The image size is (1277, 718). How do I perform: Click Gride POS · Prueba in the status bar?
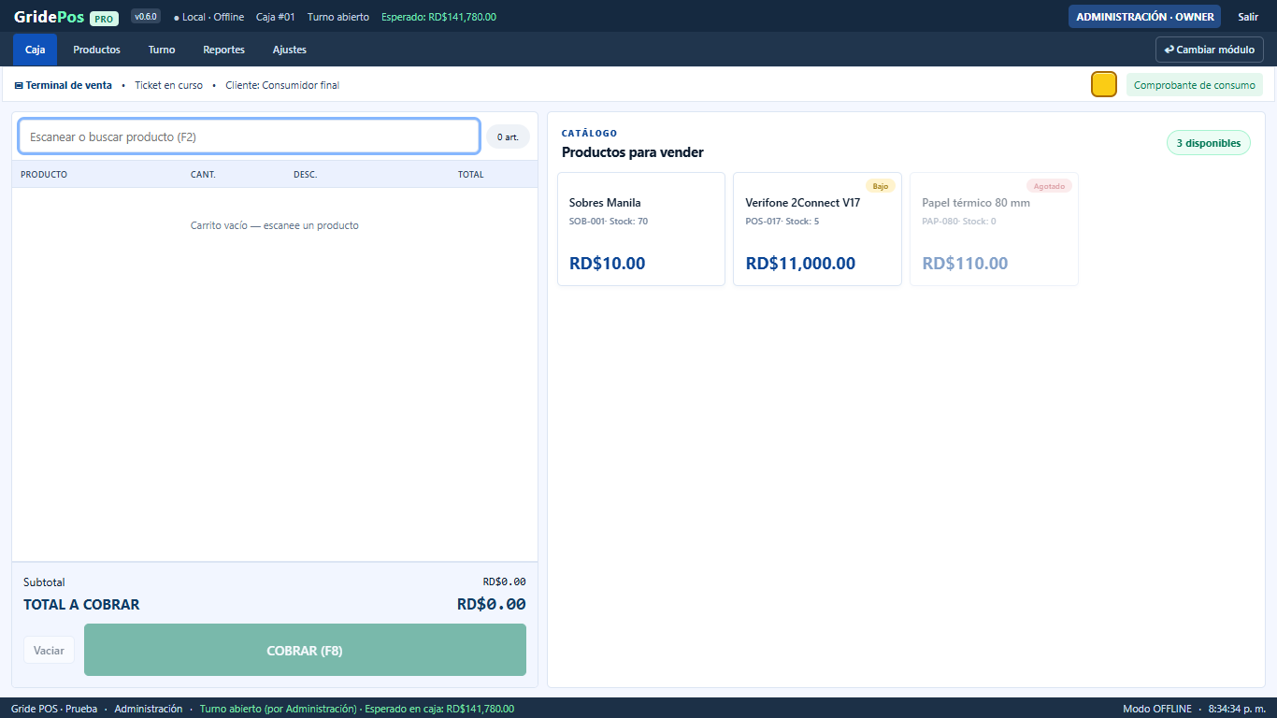click(x=54, y=709)
